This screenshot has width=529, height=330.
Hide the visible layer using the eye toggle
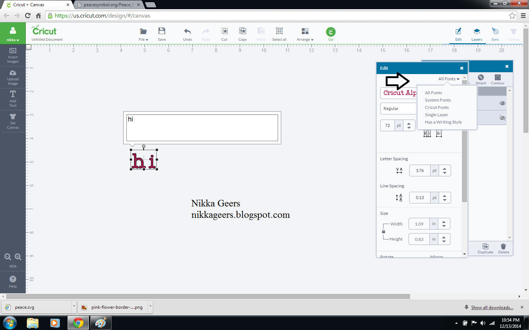point(502,103)
